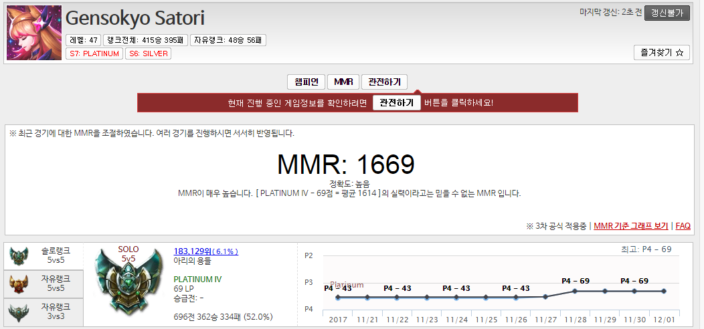Select the flex rank 3vs3 silver icon

click(x=18, y=312)
